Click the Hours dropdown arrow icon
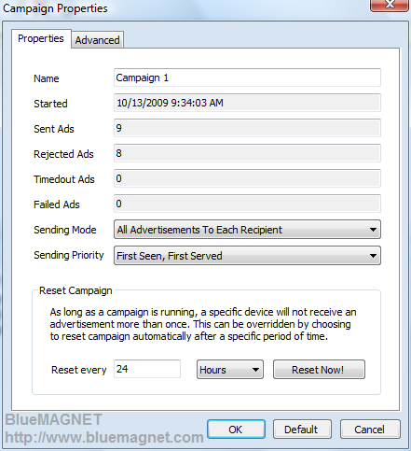This screenshot has width=411, height=451. click(x=255, y=370)
